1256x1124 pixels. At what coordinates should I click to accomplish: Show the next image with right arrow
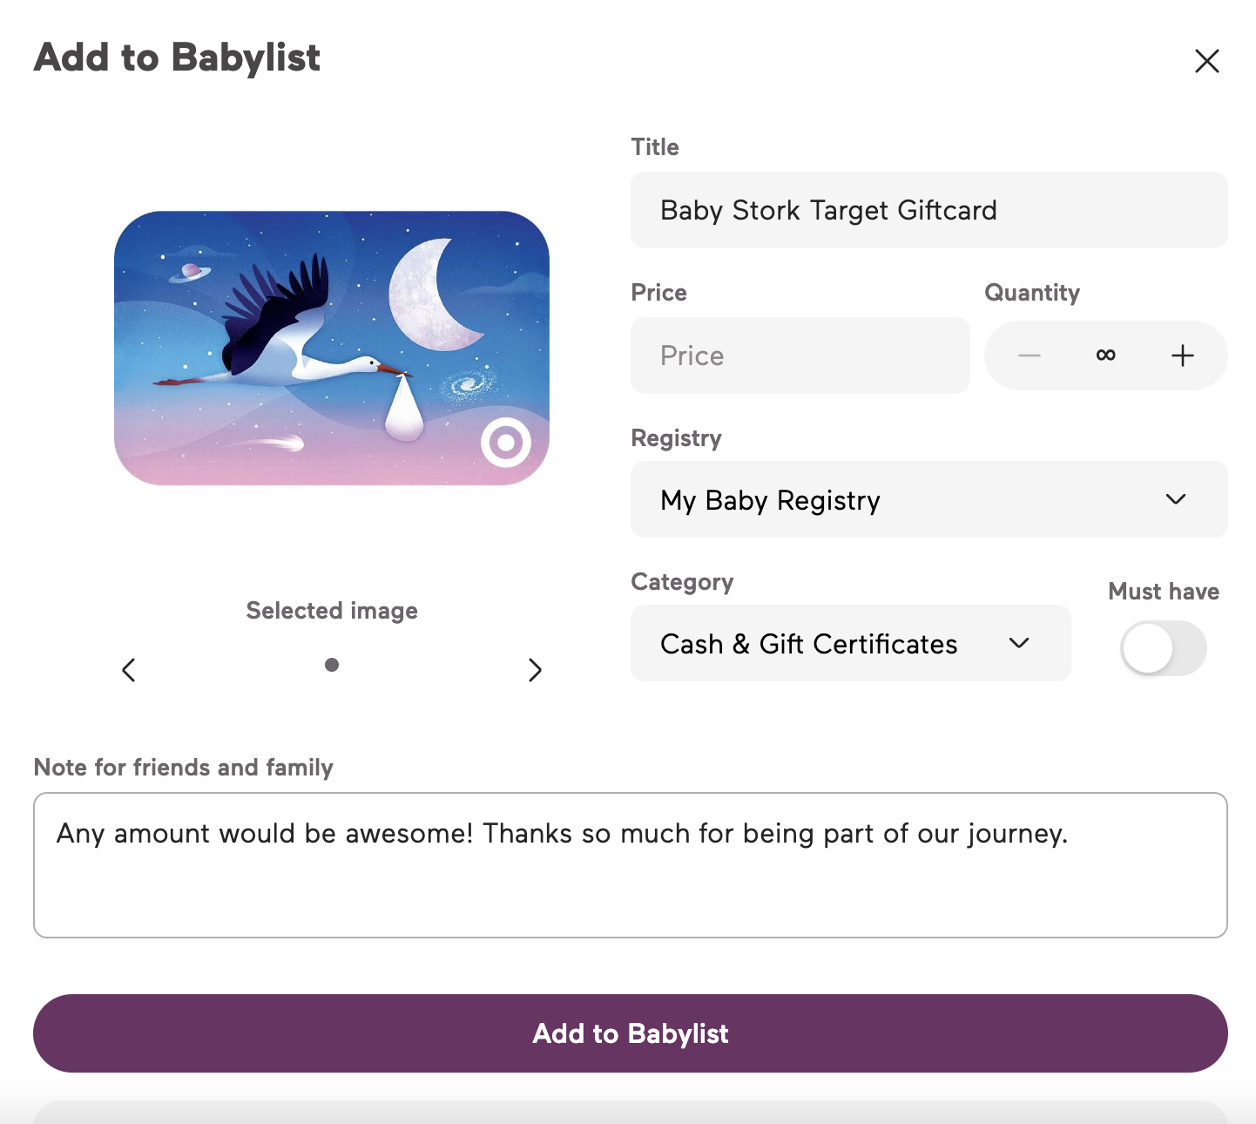pos(535,670)
